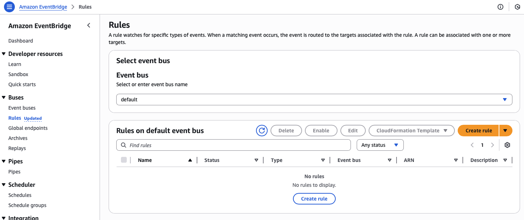Go to next page of rules
Screen dimensions: 524x220
pos(492,145)
